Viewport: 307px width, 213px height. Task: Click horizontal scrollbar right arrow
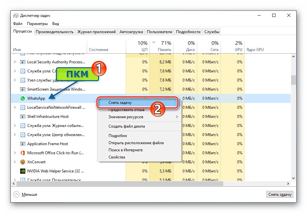coord(288,184)
